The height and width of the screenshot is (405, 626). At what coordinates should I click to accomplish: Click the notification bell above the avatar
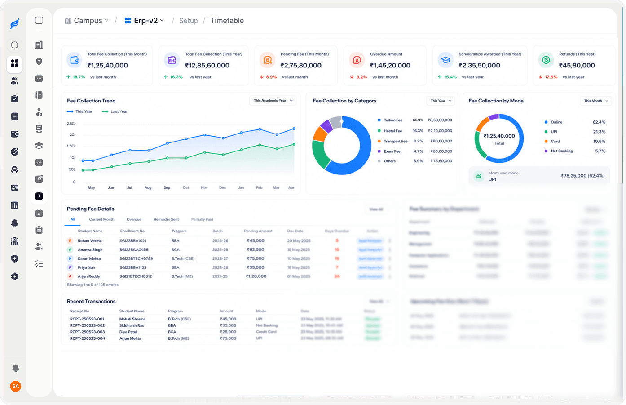(x=16, y=368)
